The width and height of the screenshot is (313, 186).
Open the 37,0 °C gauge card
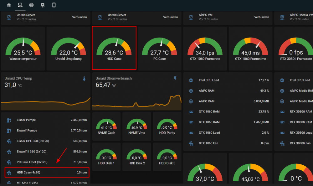click(205, 168)
